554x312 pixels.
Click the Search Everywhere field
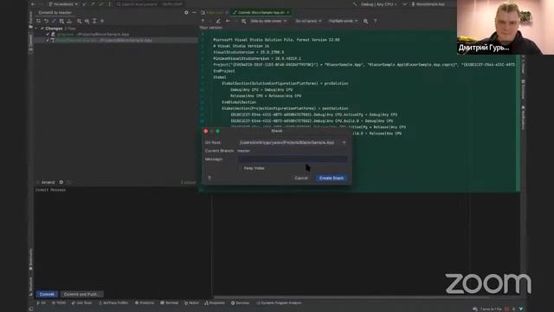(150, 4)
